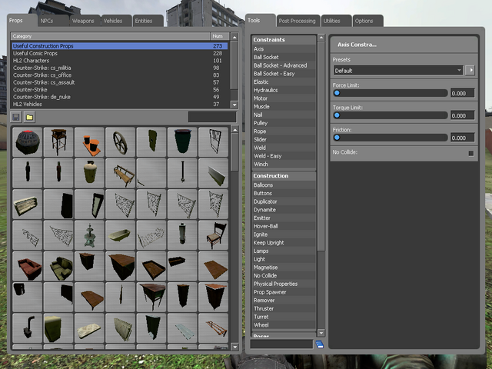Click the prop search input field
This screenshot has height=369, width=492.
[x=212, y=117]
